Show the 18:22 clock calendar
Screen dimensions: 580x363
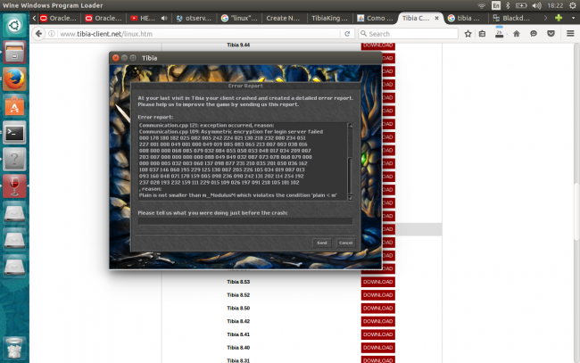pyautogui.click(x=555, y=5)
